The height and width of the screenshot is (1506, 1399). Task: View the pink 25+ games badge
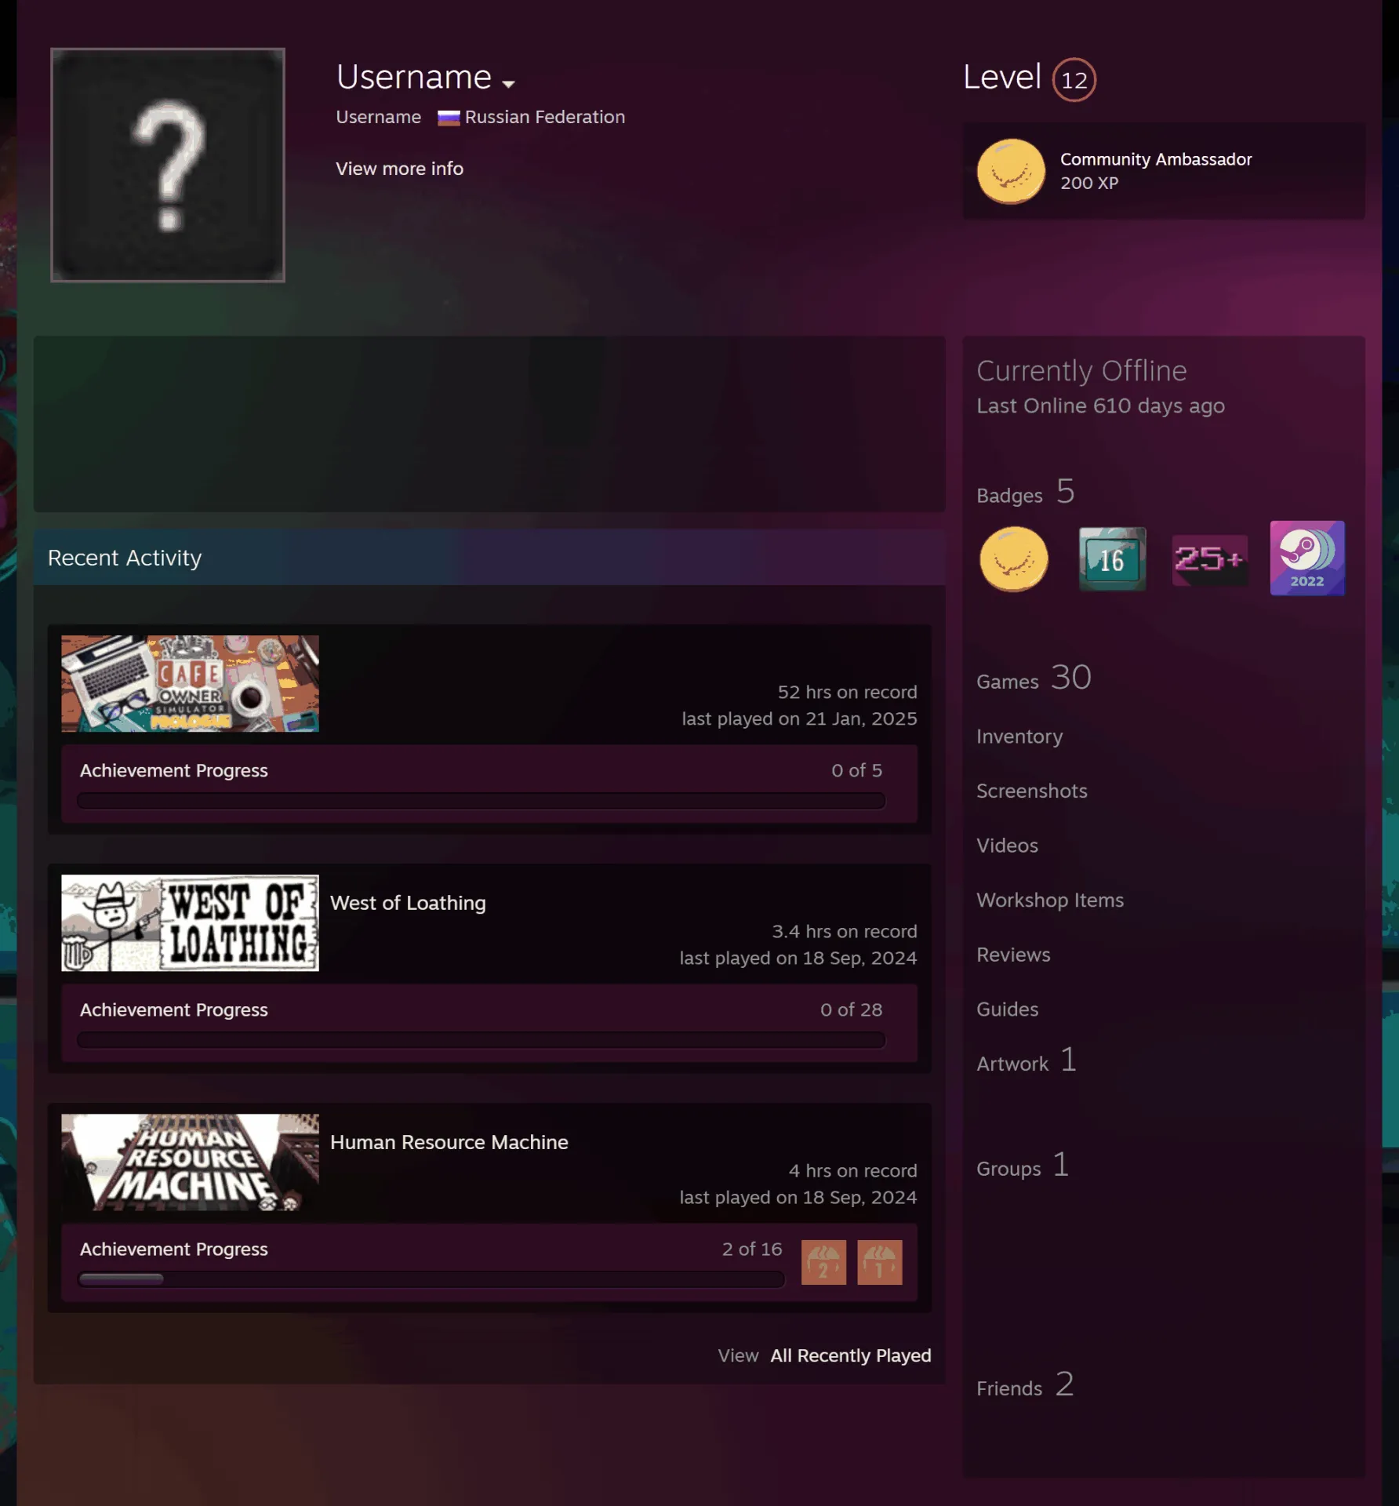click(1209, 559)
